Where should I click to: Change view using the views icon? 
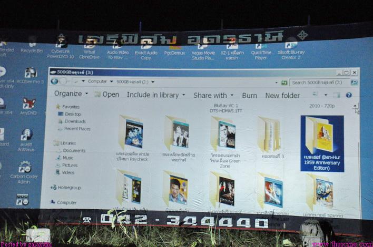point(315,95)
